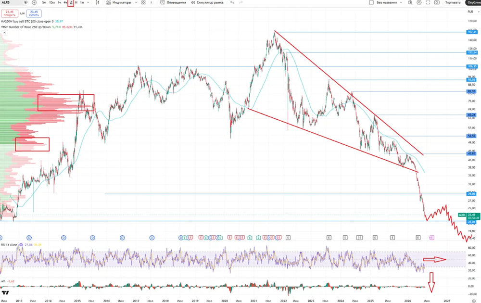
Task: Expand the timeframe dropdown arrow
Action: click(88, 2)
